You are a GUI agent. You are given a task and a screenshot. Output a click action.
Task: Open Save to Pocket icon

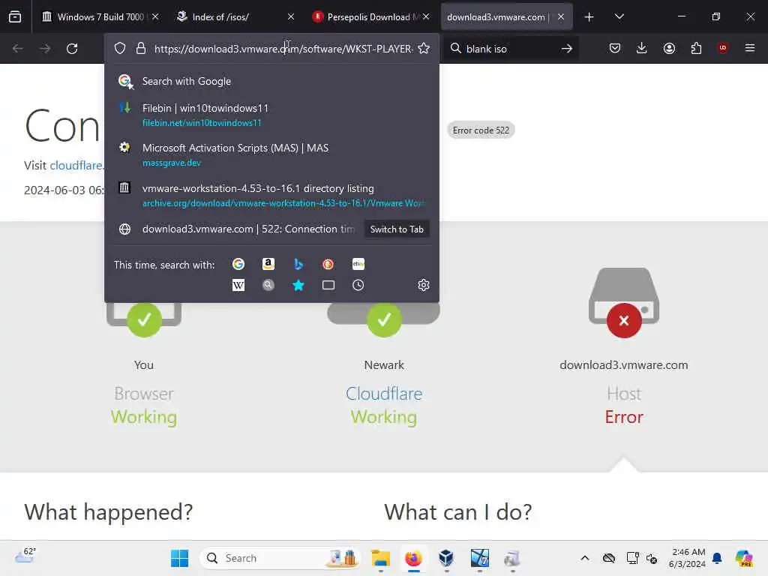pyautogui.click(x=615, y=48)
